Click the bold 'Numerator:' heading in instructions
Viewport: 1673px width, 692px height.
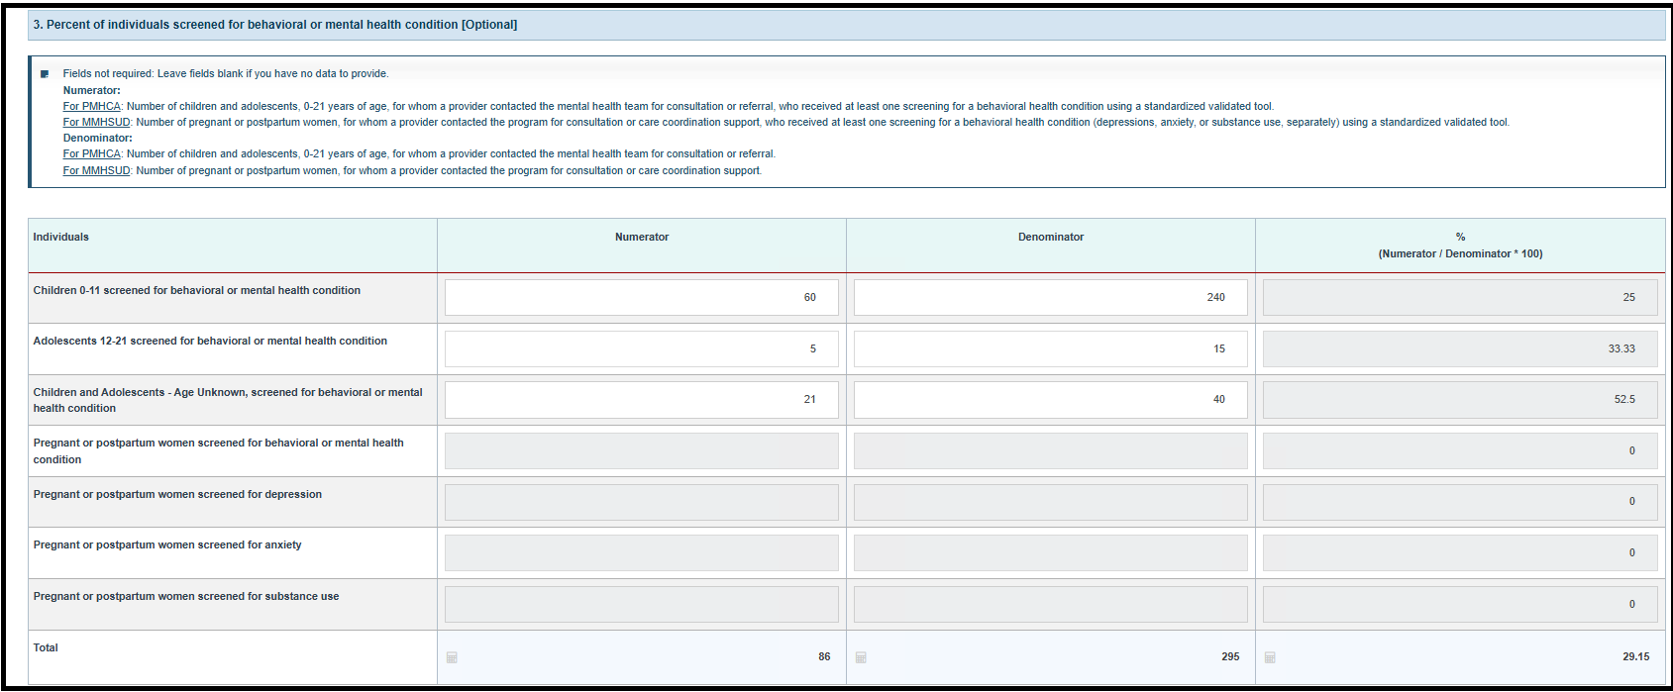click(x=92, y=90)
